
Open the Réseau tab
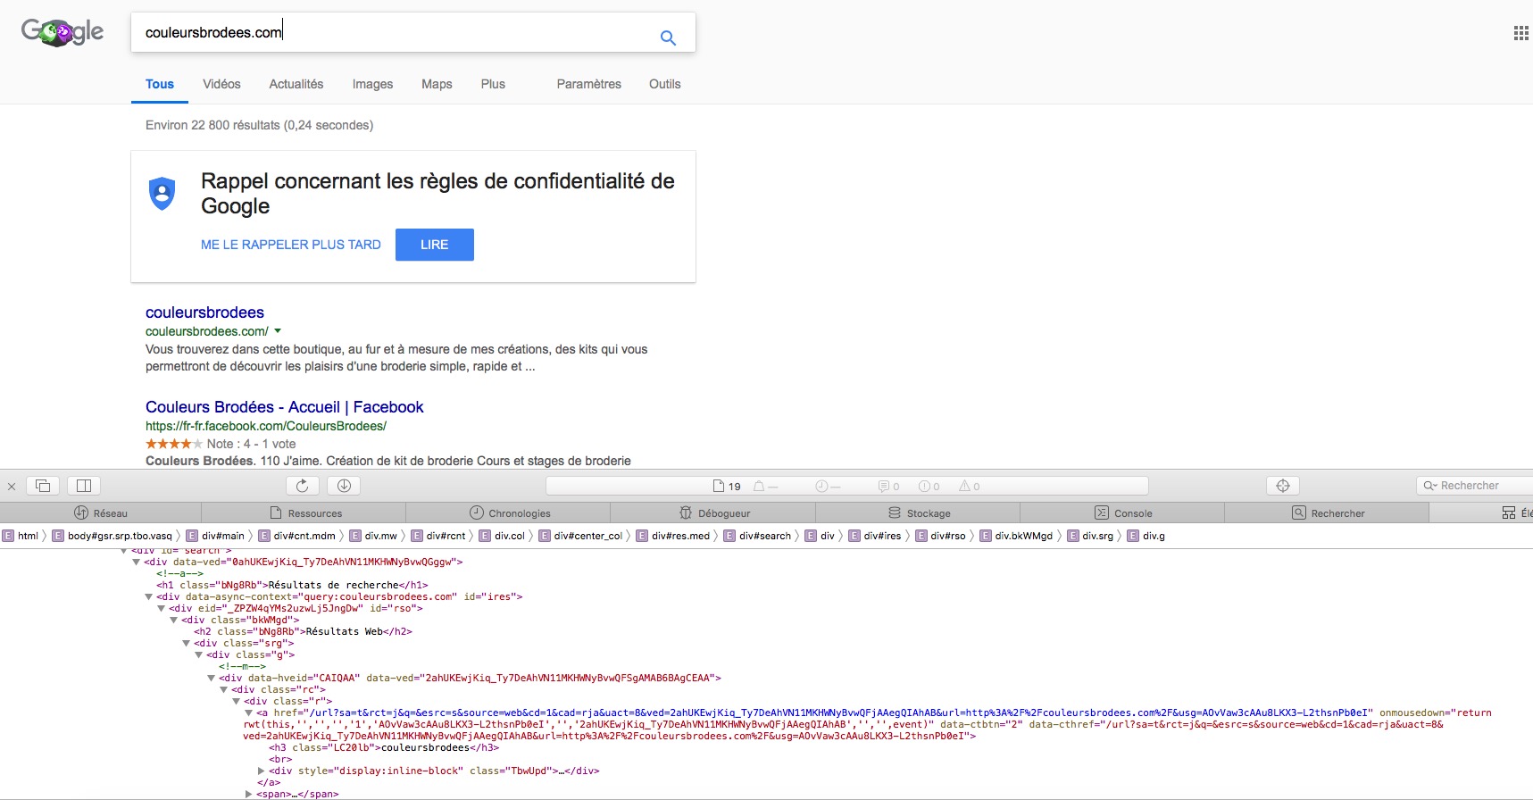[x=101, y=513]
